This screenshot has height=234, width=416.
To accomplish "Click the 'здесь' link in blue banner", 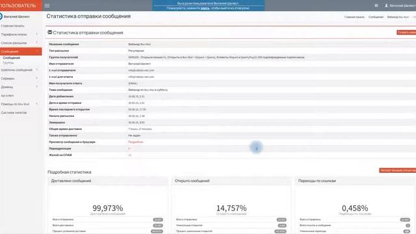I will [205, 8].
